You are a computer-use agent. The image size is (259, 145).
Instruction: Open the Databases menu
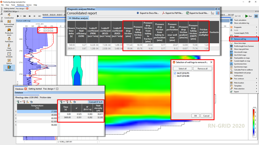click(x=21, y=5)
